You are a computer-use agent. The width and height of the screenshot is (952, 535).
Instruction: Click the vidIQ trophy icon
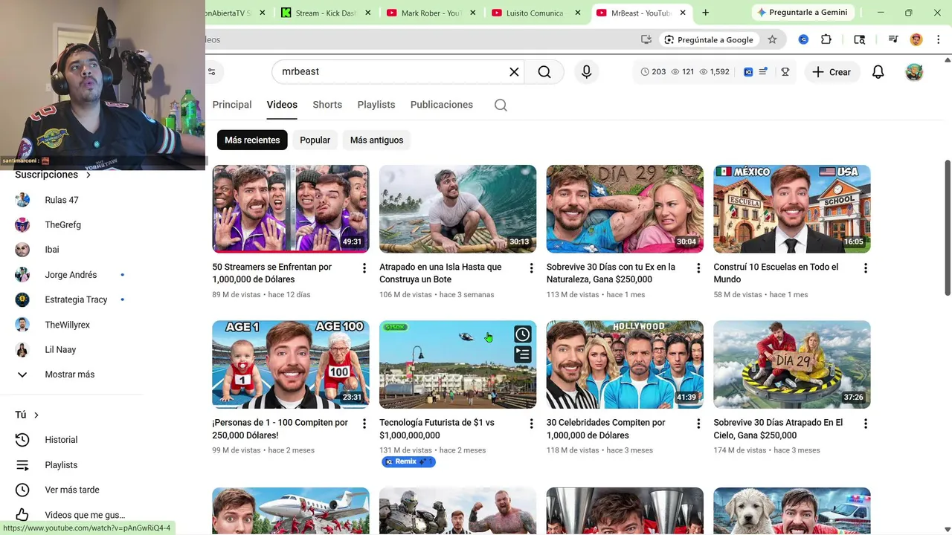click(x=785, y=72)
